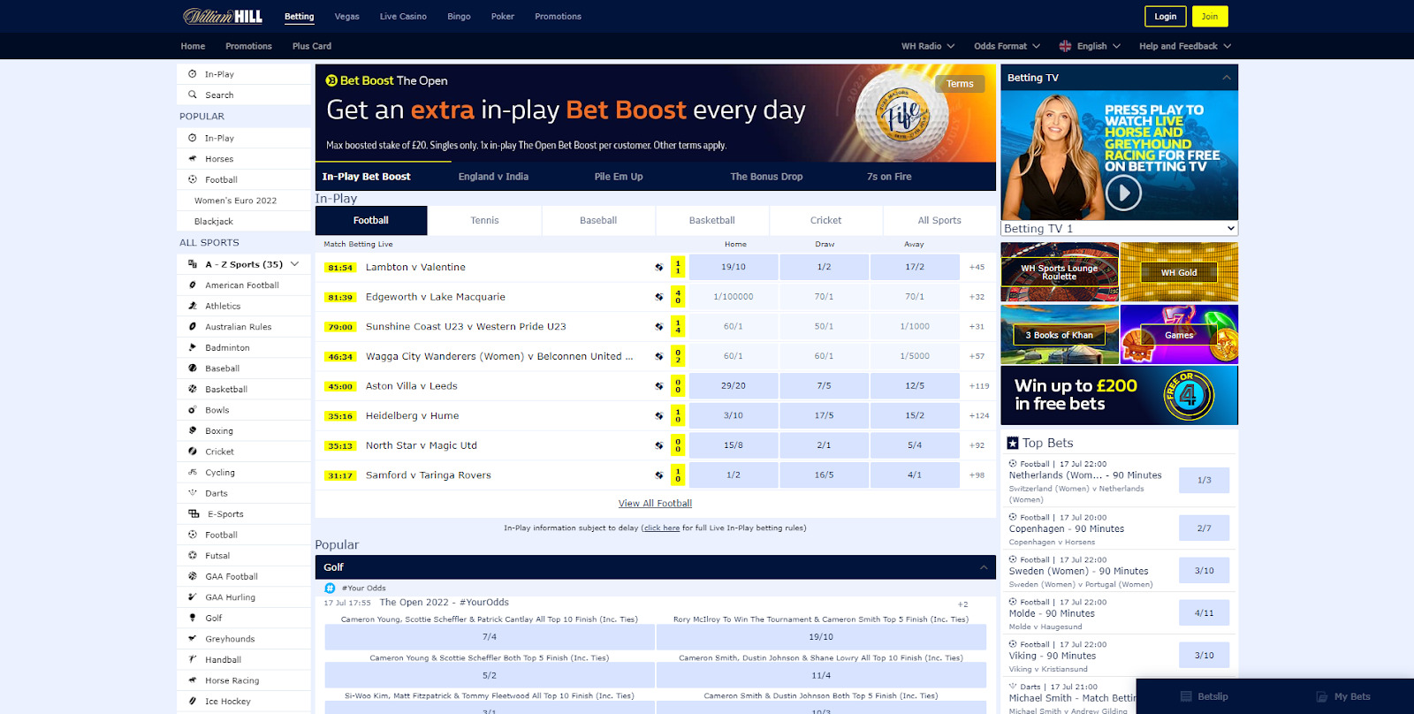Image resolution: width=1414 pixels, height=714 pixels.
Task: Click the Handball sport icon
Action: (193, 659)
